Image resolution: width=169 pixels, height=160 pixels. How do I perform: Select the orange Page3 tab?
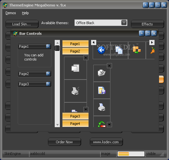coord(75,116)
